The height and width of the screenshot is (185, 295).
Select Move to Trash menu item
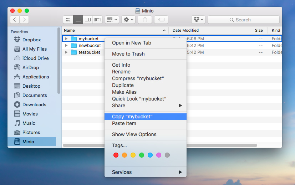128,54
